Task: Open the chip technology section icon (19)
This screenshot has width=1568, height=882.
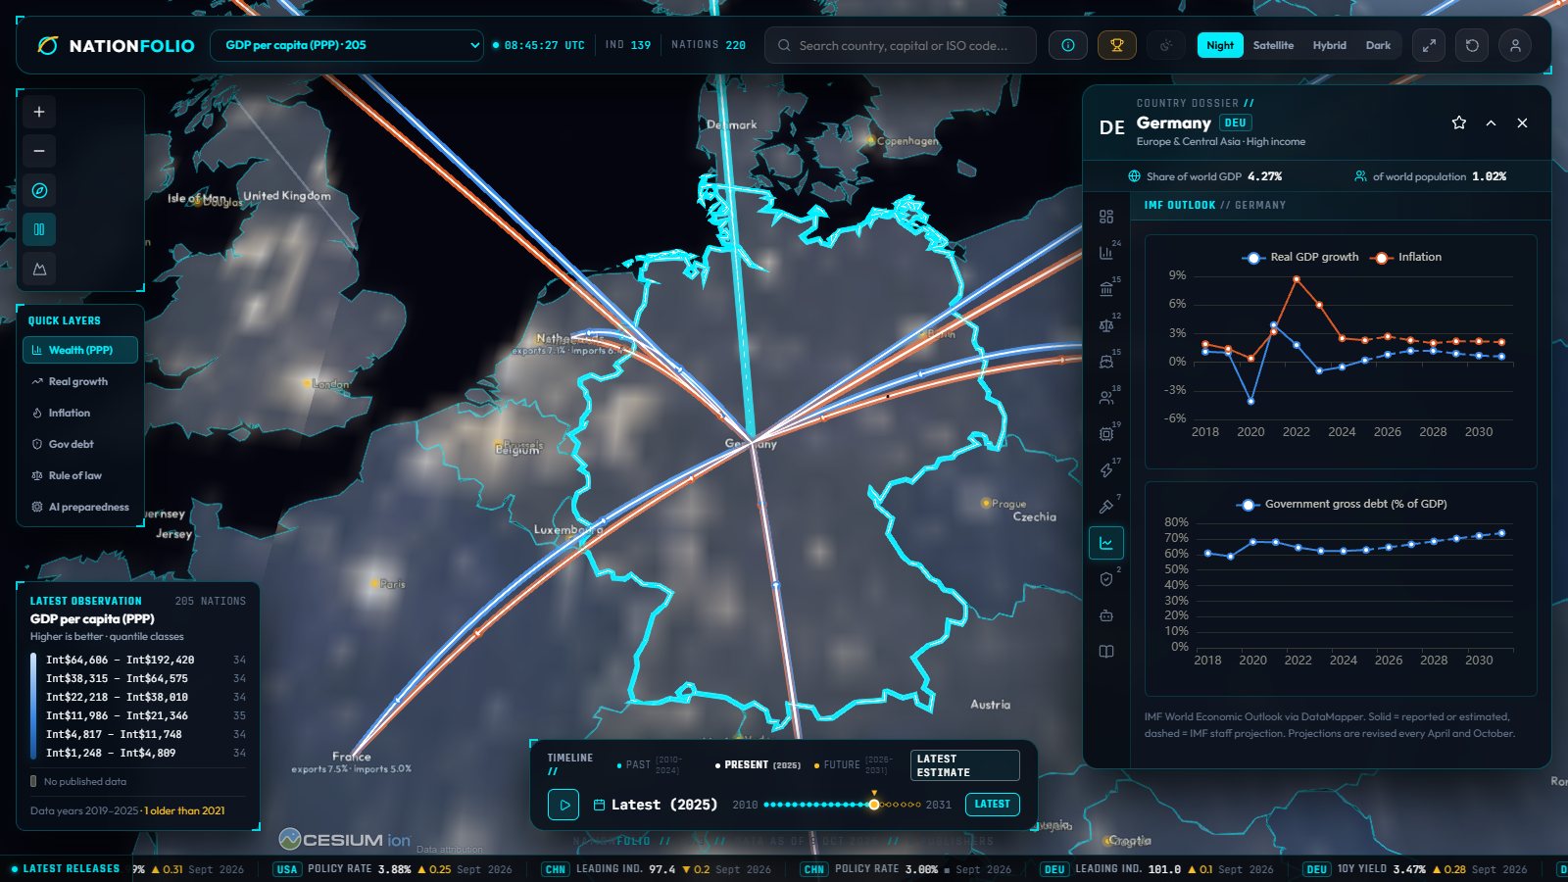Action: click(x=1106, y=434)
